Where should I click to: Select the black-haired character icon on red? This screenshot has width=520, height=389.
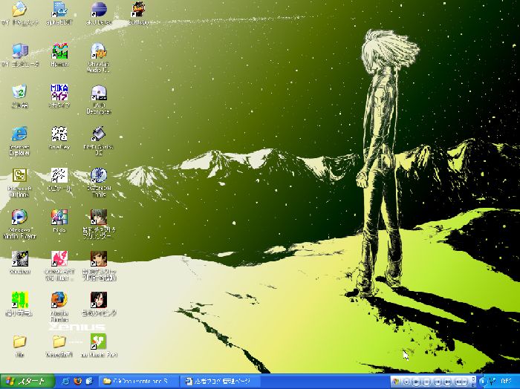pyautogui.click(x=99, y=300)
